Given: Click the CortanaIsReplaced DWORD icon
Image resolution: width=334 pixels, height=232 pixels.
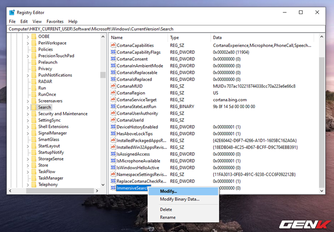Looking at the screenshot, I should click(113, 79).
